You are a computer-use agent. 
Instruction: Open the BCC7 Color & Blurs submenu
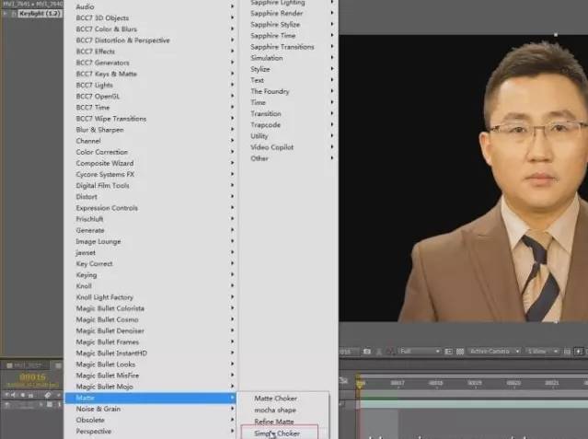[150, 29]
